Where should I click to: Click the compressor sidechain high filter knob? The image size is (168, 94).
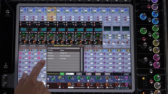(x=127, y=78)
